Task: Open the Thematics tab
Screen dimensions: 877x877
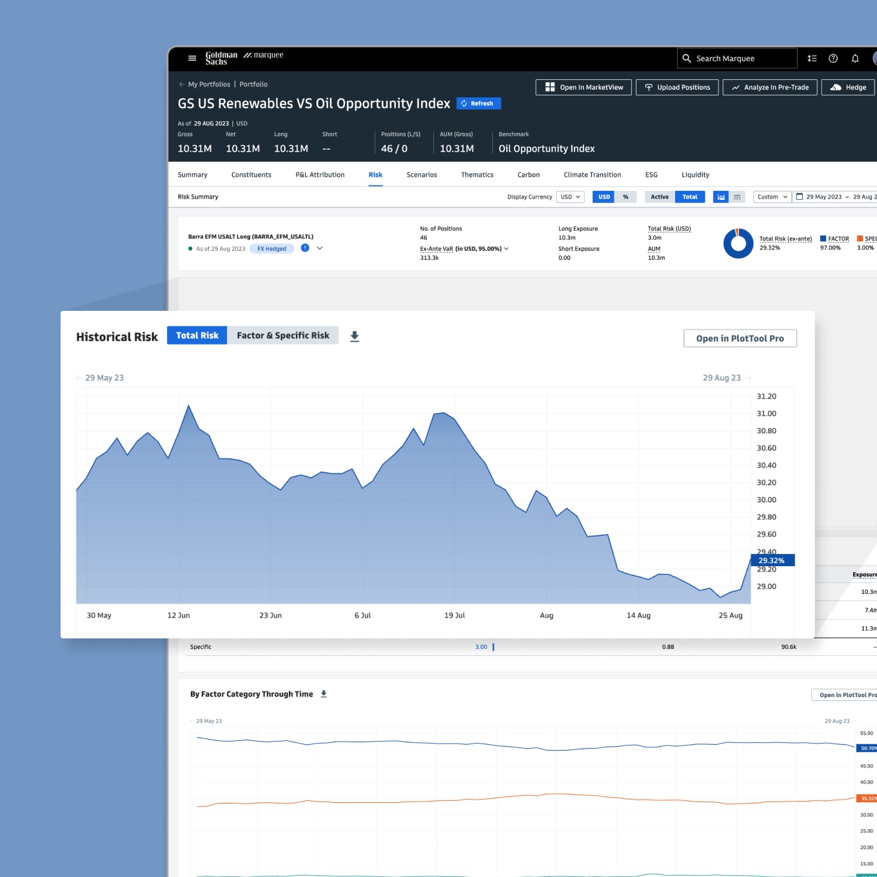Action: point(477,175)
